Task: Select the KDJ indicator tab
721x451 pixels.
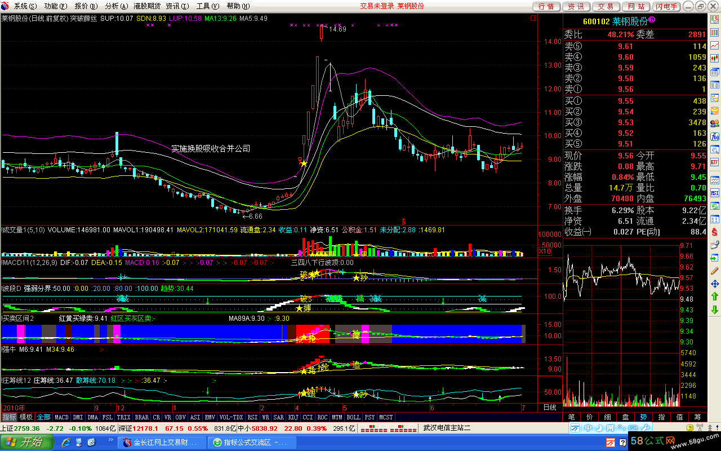Action: pyautogui.click(x=293, y=417)
